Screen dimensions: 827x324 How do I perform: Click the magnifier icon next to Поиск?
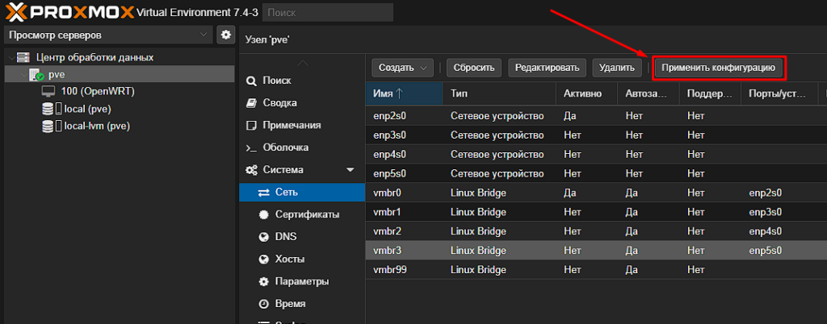(x=252, y=81)
